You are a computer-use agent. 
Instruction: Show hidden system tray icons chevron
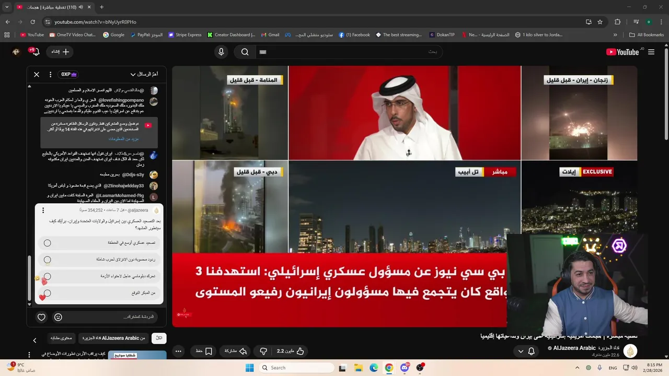tap(578, 368)
